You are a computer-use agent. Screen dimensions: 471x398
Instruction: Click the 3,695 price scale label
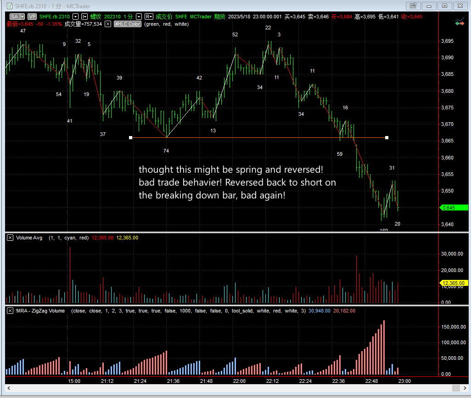click(x=447, y=41)
